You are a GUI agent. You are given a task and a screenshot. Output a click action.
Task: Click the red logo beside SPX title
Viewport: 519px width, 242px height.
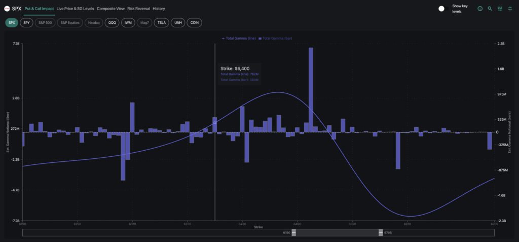[7, 9]
